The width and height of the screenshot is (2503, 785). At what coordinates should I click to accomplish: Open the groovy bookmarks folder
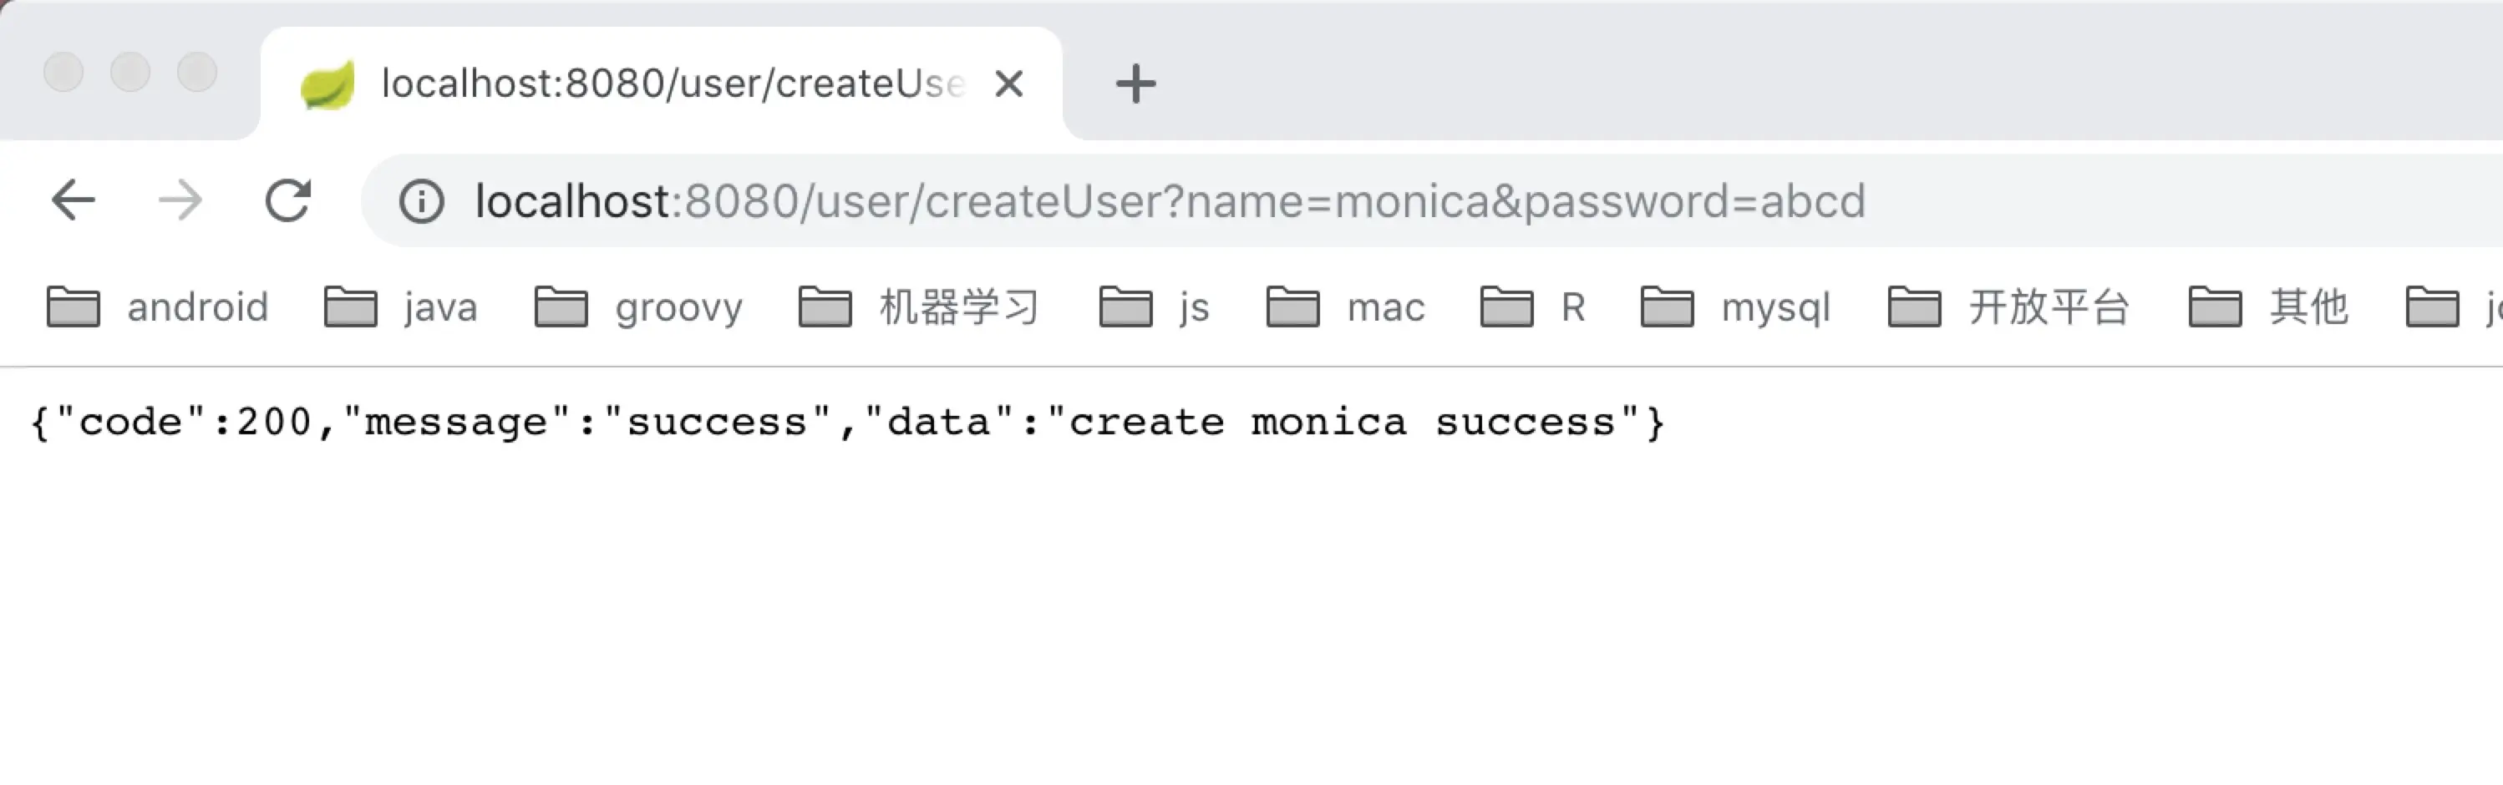click(x=638, y=307)
